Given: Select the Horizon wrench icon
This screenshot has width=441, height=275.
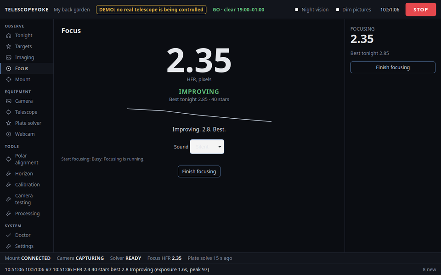Looking at the screenshot, I should point(9,174).
